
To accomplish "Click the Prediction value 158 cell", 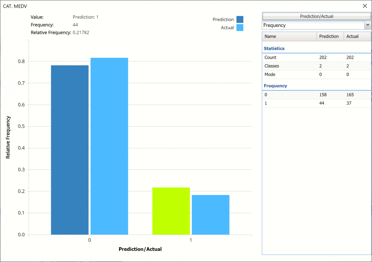I will coord(323,95).
